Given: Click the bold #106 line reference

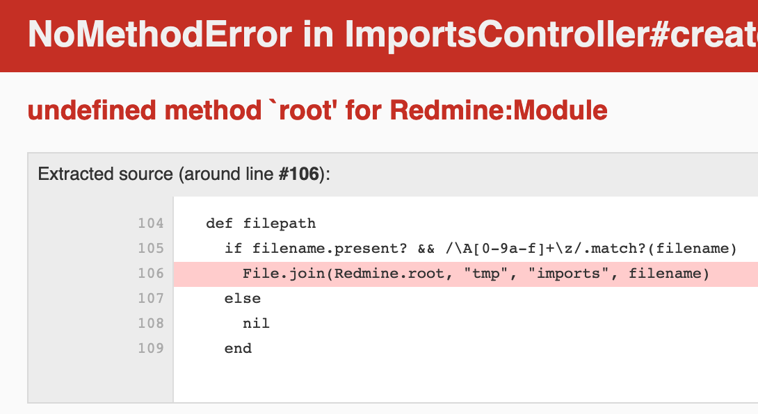Looking at the screenshot, I should click(x=299, y=174).
